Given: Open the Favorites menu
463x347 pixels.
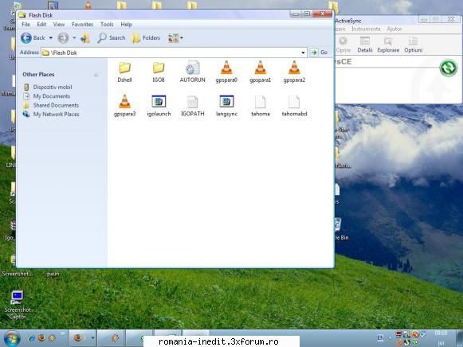Looking at the screenshot, I should click(82, 25).
